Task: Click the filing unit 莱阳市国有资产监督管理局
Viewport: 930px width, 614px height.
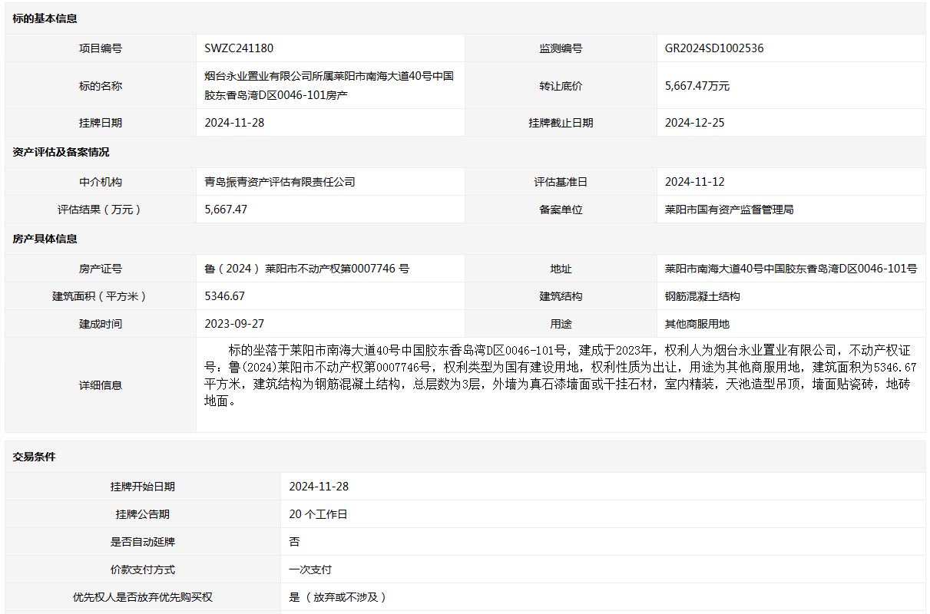Action: [x=729, y=210]
